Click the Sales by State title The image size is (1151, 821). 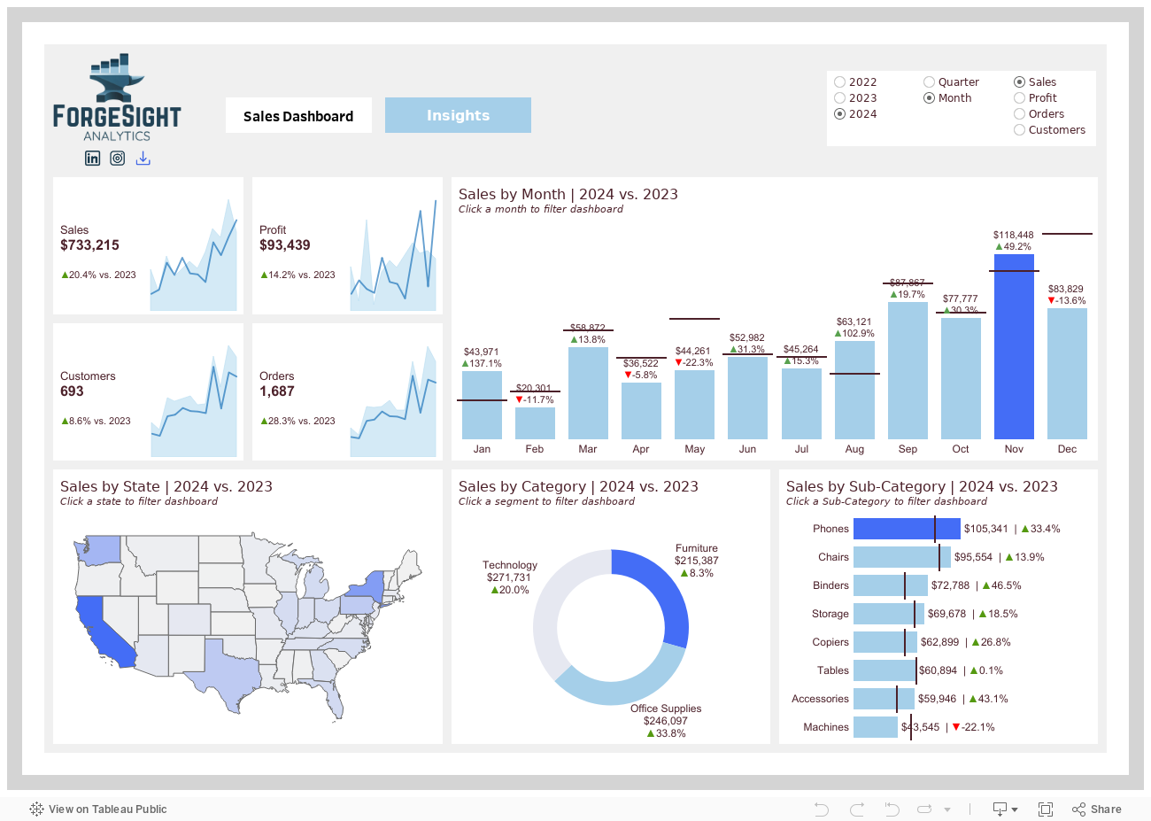[166, 486]
